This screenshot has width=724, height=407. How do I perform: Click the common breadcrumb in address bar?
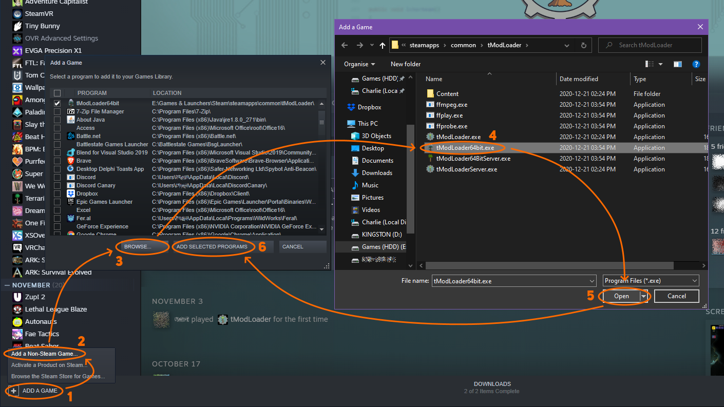(x=463, y=45)
